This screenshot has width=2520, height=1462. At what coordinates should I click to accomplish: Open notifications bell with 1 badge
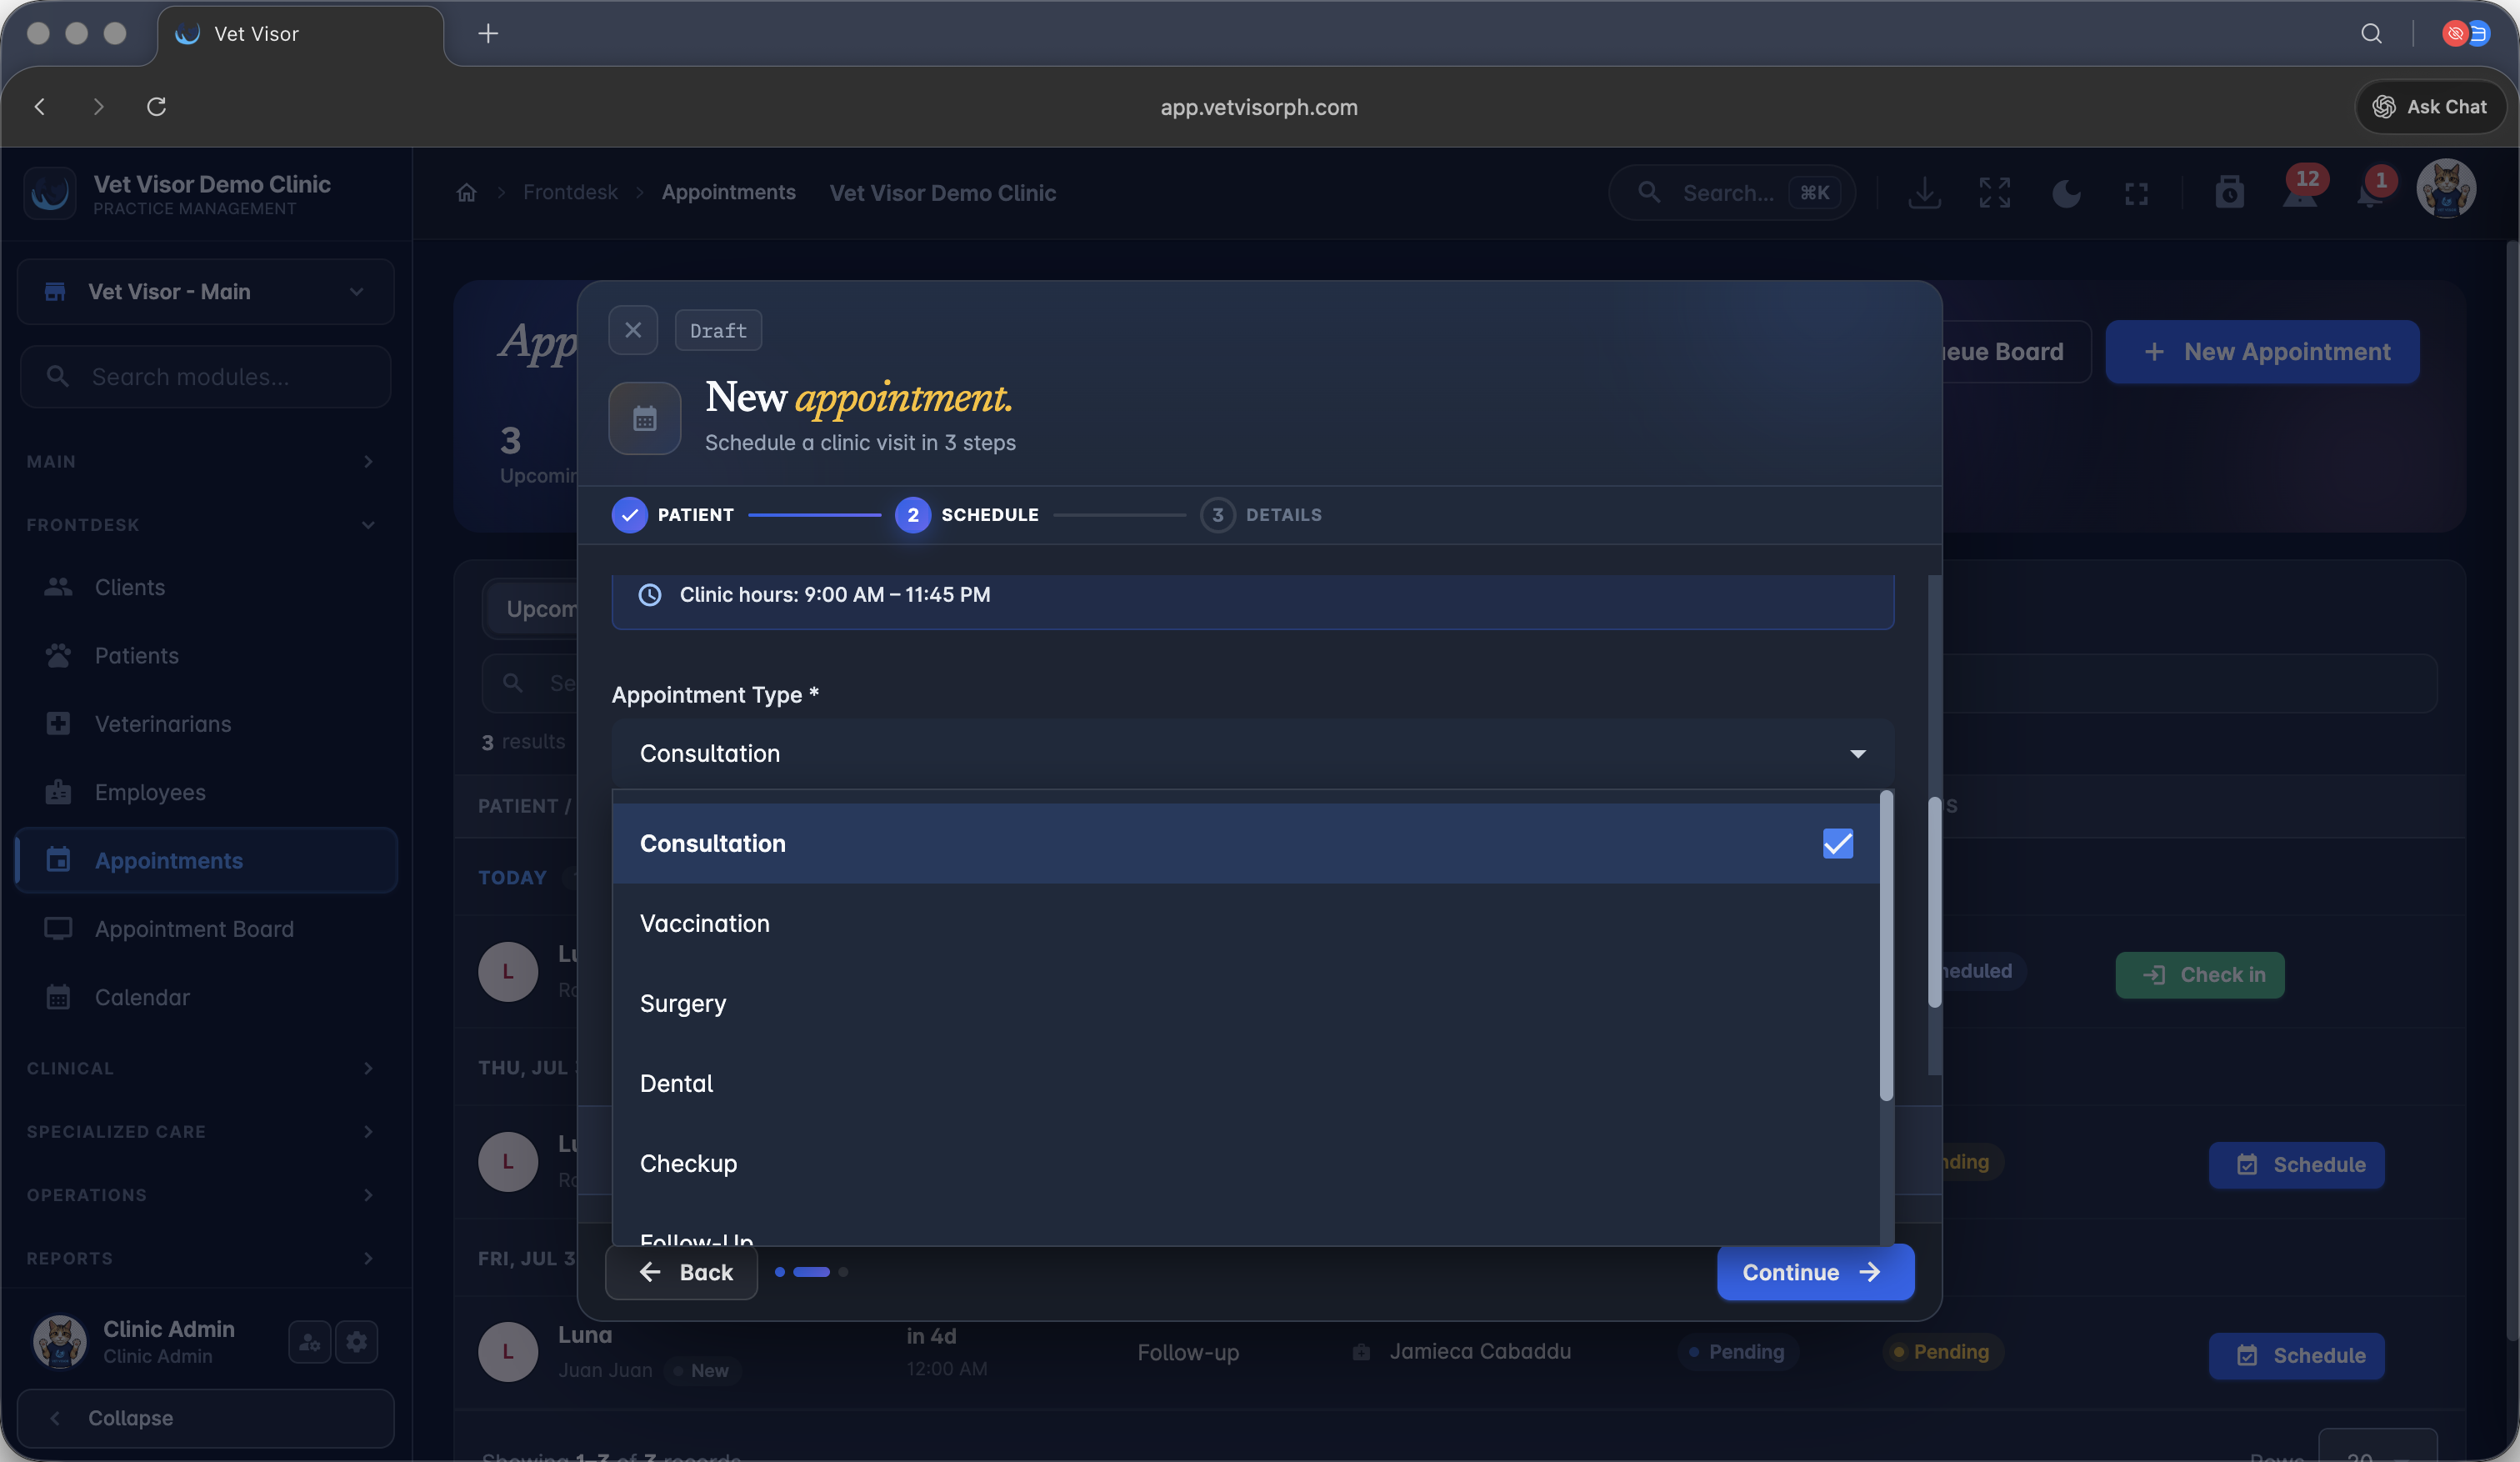pos(2372,190)
